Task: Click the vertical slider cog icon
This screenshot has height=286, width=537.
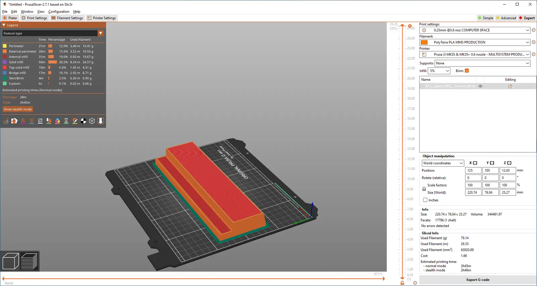Action: (415, 283)
